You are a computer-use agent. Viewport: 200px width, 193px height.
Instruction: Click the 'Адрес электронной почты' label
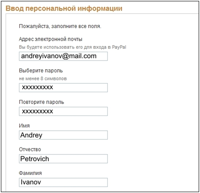pyautogui.click(x=50, y=39)
